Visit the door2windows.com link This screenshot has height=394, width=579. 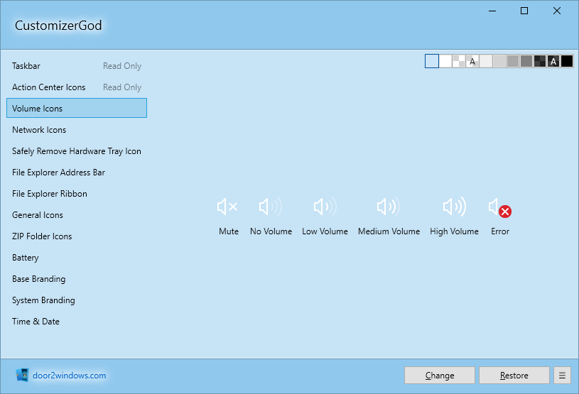[x=70, y=375]
